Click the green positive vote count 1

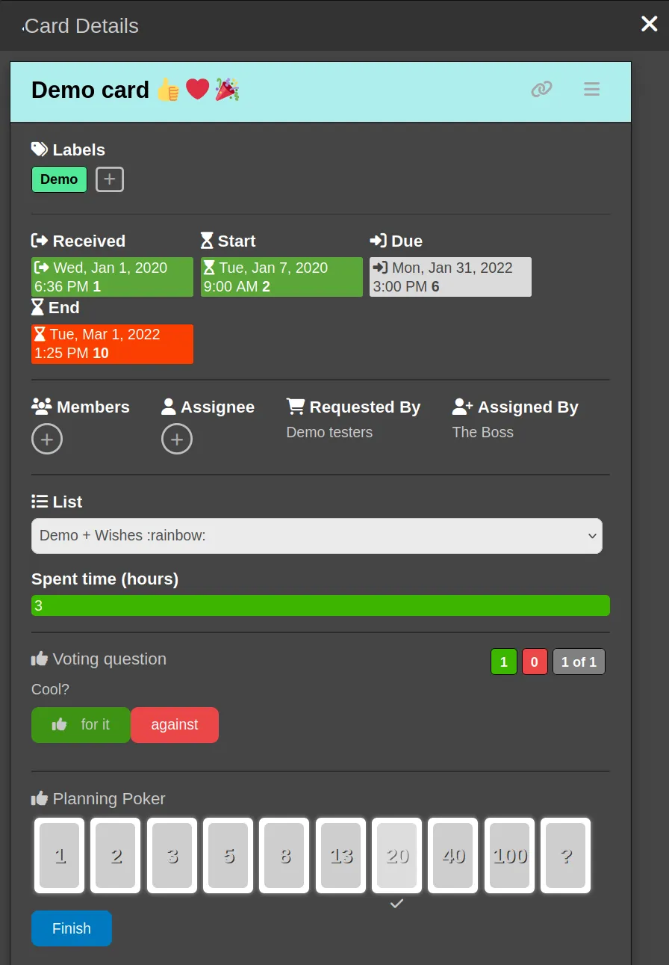(x=504, y=662)
